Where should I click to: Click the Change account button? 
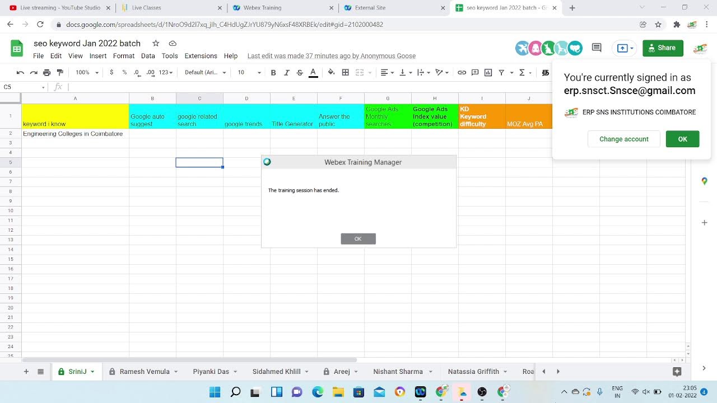[x=623, y=139]
